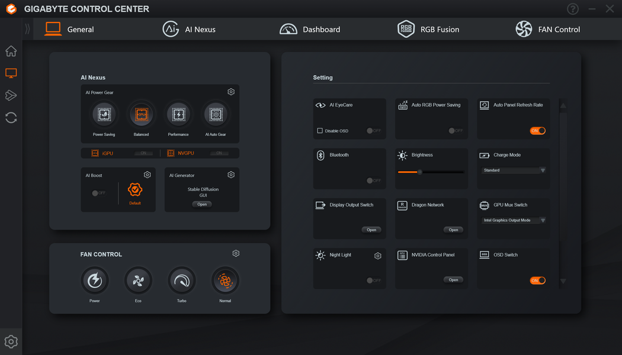Select the Power fan mode
This screenshot has width=622, height=355.
pos(94,280)
